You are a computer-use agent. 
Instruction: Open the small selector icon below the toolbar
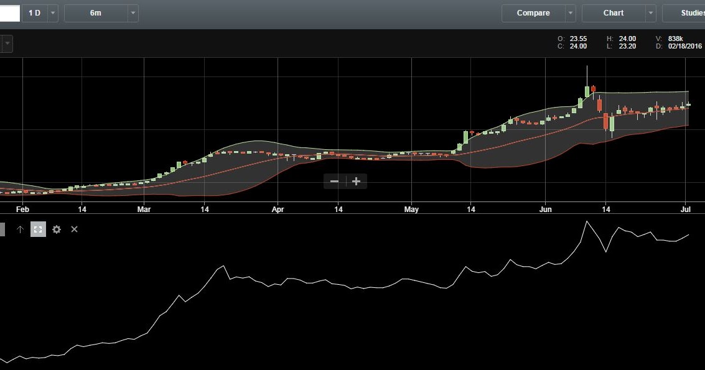coord(6,43)
